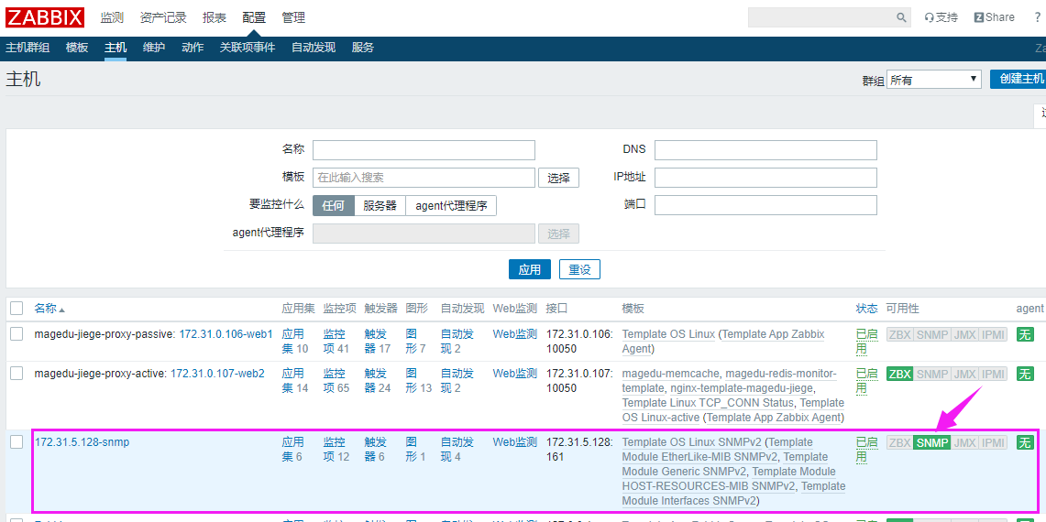Go to 自动发现 submenu

tap(314, 48)
